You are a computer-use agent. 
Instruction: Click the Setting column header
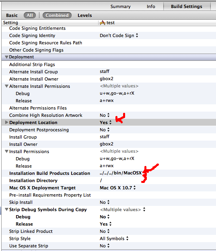10,23
